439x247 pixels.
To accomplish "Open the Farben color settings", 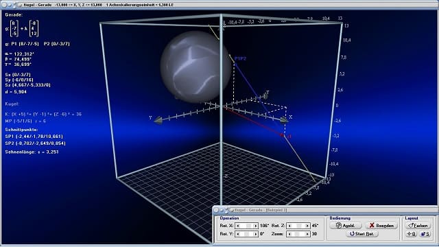I will 418,226.
